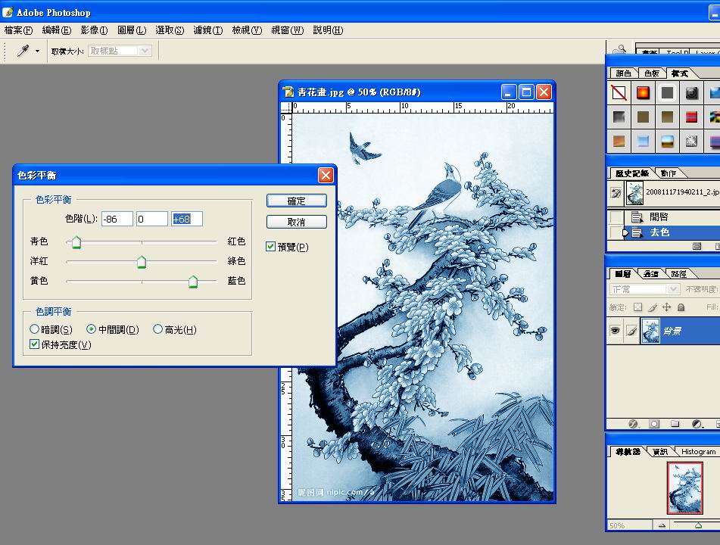Screen dimensions: 720x545
Task: Open the 檔案(F) menu
Action: (x=18, y=30)
